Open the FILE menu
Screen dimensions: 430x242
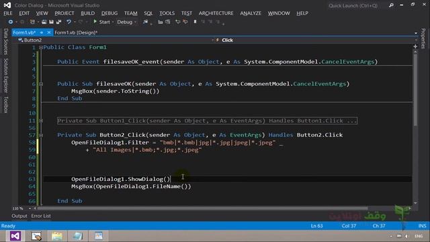7,13
